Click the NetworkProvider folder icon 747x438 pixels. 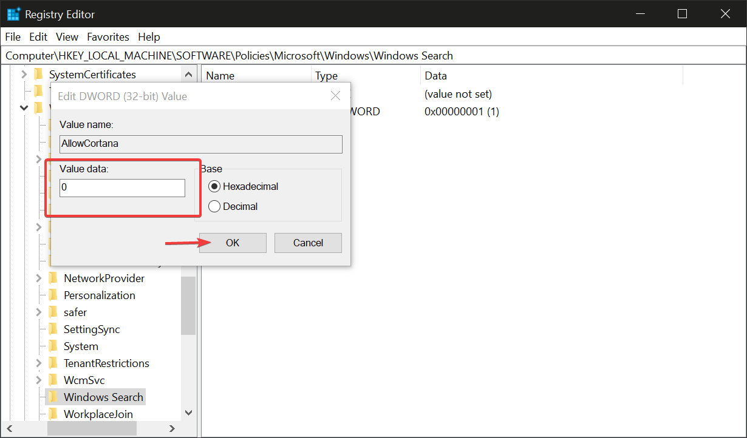pyautogui.click(x=53, y=278)
